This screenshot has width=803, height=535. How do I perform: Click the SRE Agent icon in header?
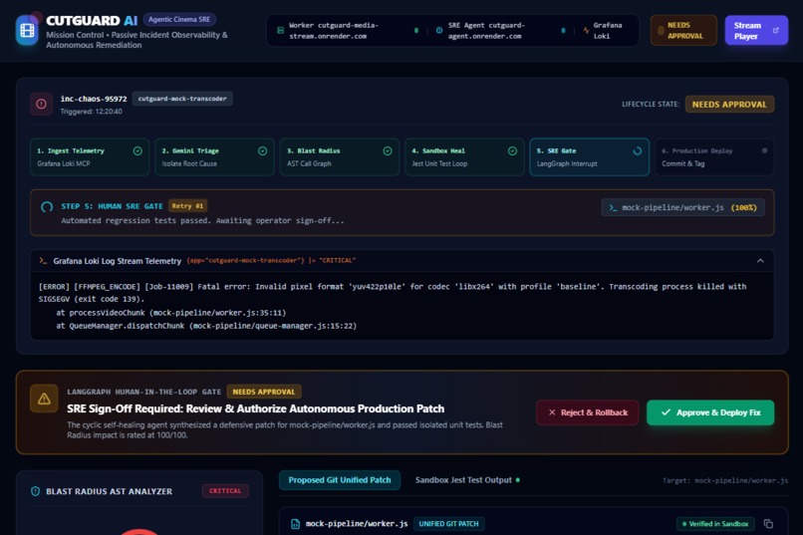click(x=439, y=30)
